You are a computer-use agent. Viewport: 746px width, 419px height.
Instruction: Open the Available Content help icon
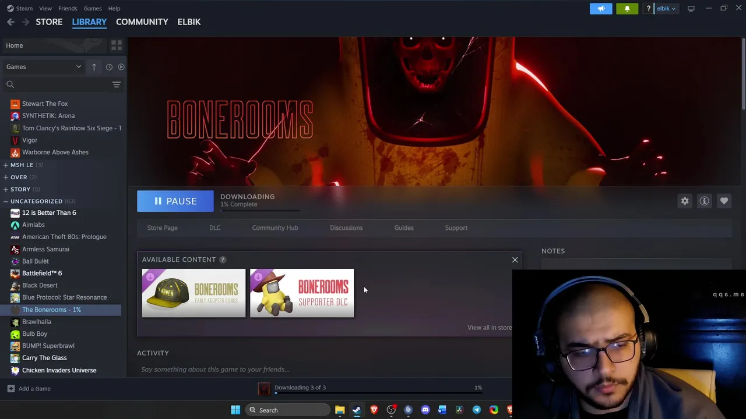click(x=223, y=260)
